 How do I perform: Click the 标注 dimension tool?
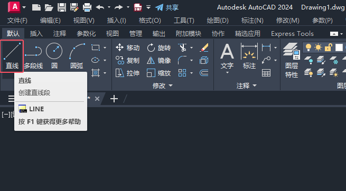(x=249, y=56)
